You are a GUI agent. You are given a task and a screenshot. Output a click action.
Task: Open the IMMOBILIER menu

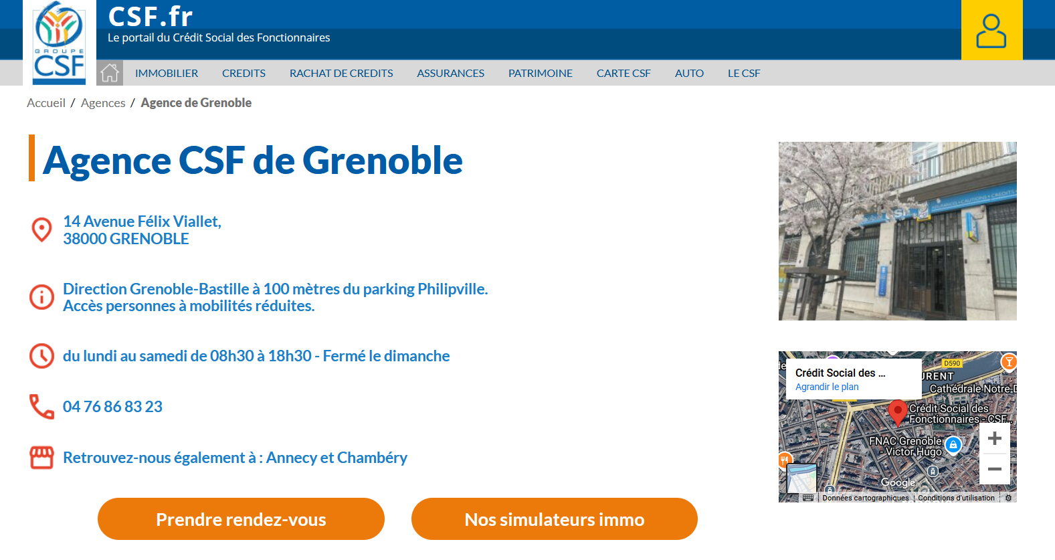[x=167, y=74]
